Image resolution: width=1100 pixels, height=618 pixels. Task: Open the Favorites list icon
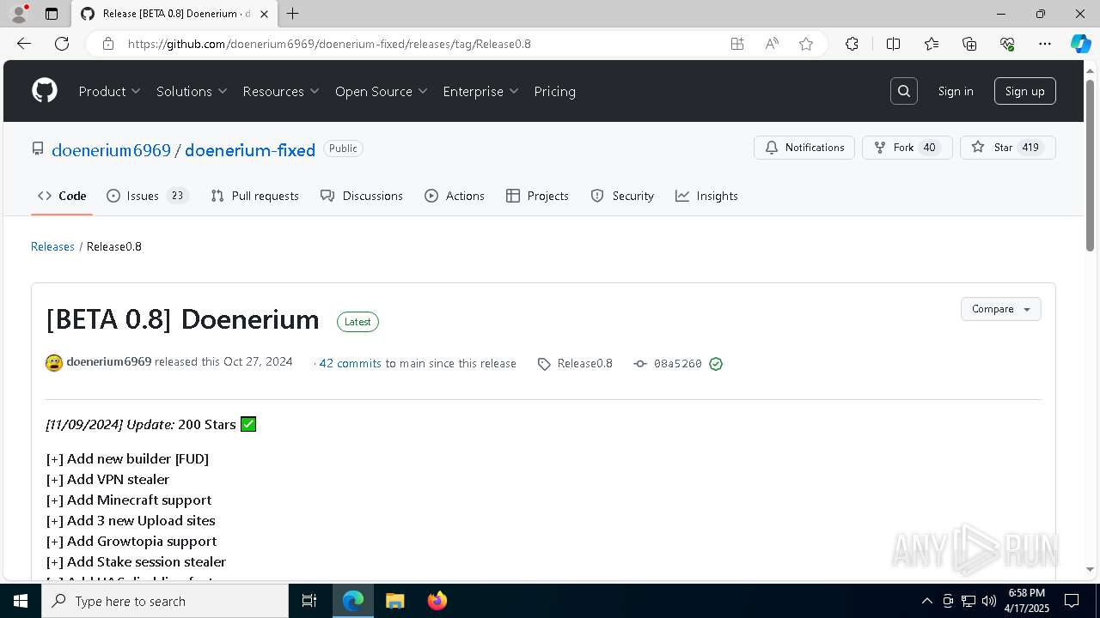[x=932, y=44]
